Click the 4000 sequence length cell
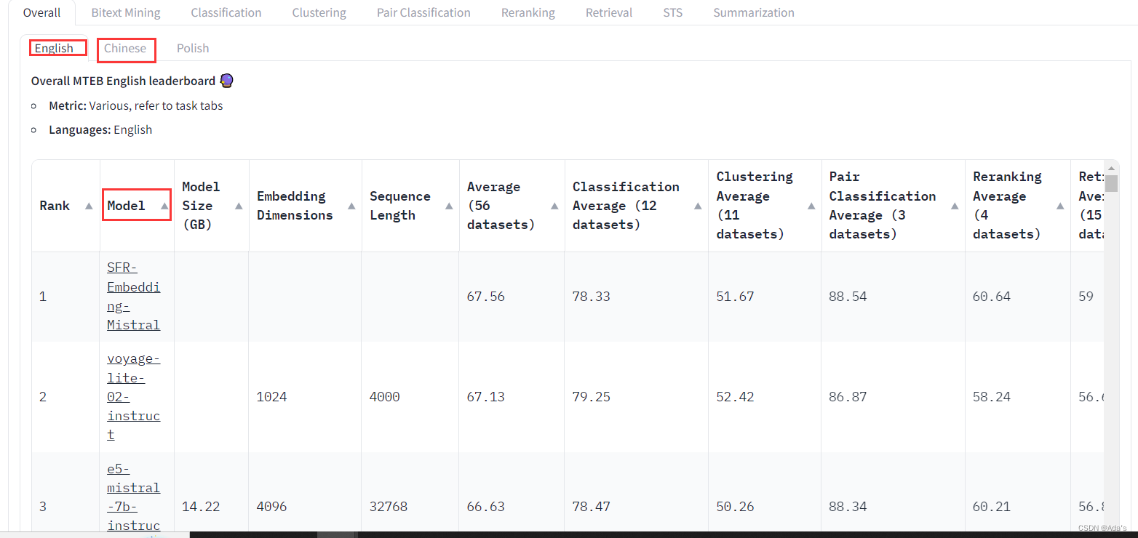The image size is (1138, 538). [x=384, y=397]
